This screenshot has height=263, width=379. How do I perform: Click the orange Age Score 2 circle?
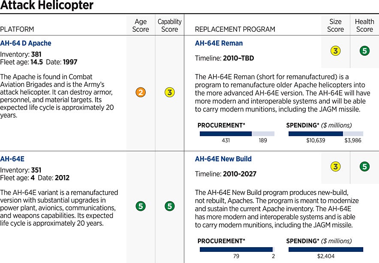[x=140, y=92]
